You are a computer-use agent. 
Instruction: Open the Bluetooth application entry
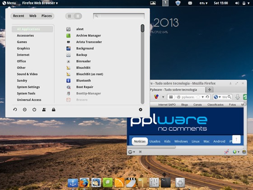[84, 81]
